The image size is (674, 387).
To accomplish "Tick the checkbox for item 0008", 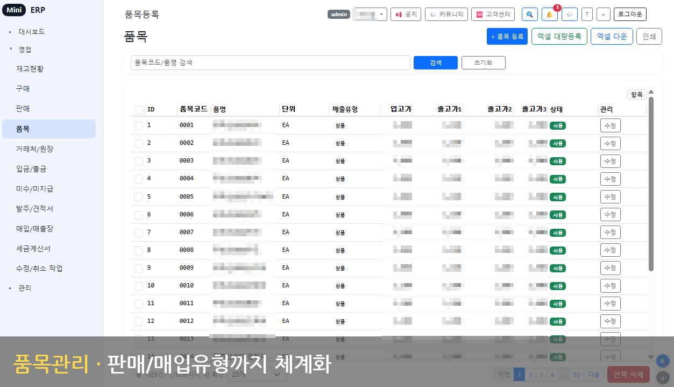I will pos(138,250).
